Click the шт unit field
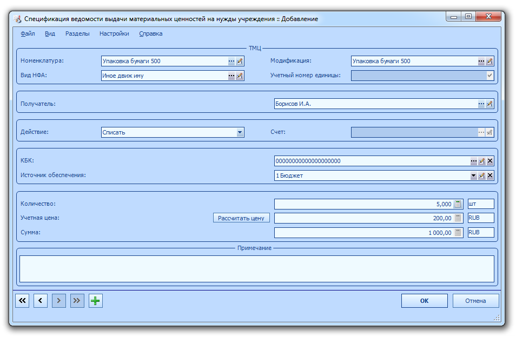This screenshot has width=516, height=338. (481, 204)
